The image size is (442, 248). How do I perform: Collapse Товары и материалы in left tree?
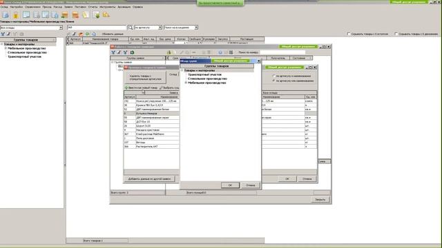tap(1, 44)
